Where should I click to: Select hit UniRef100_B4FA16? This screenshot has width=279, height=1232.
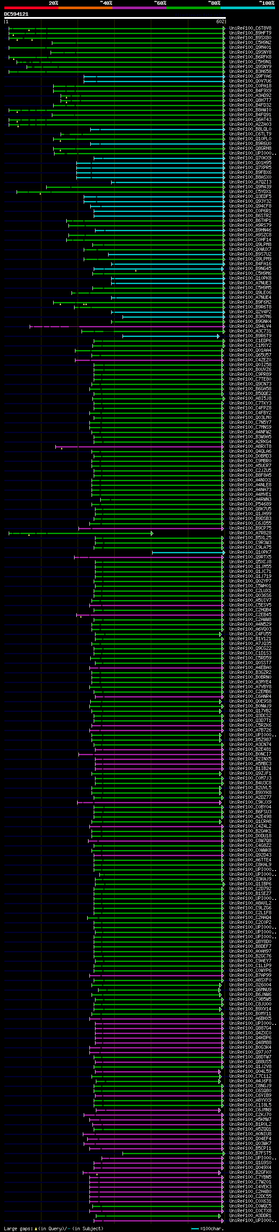point(250,264)
